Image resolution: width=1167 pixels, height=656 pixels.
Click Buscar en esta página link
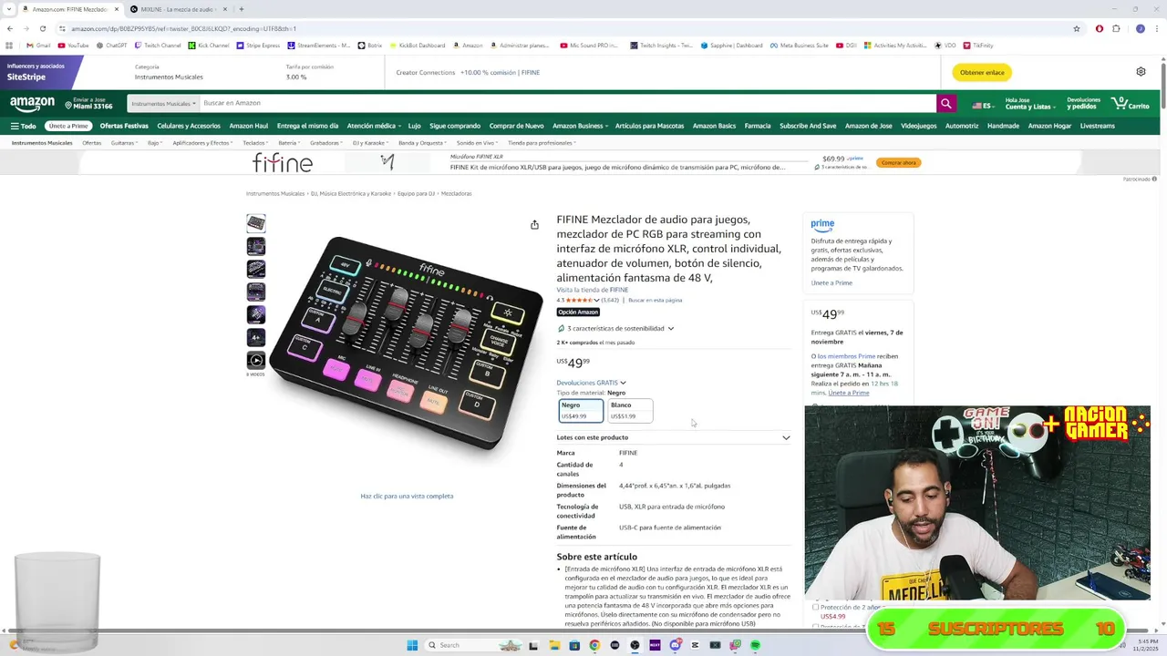point(656,300)
